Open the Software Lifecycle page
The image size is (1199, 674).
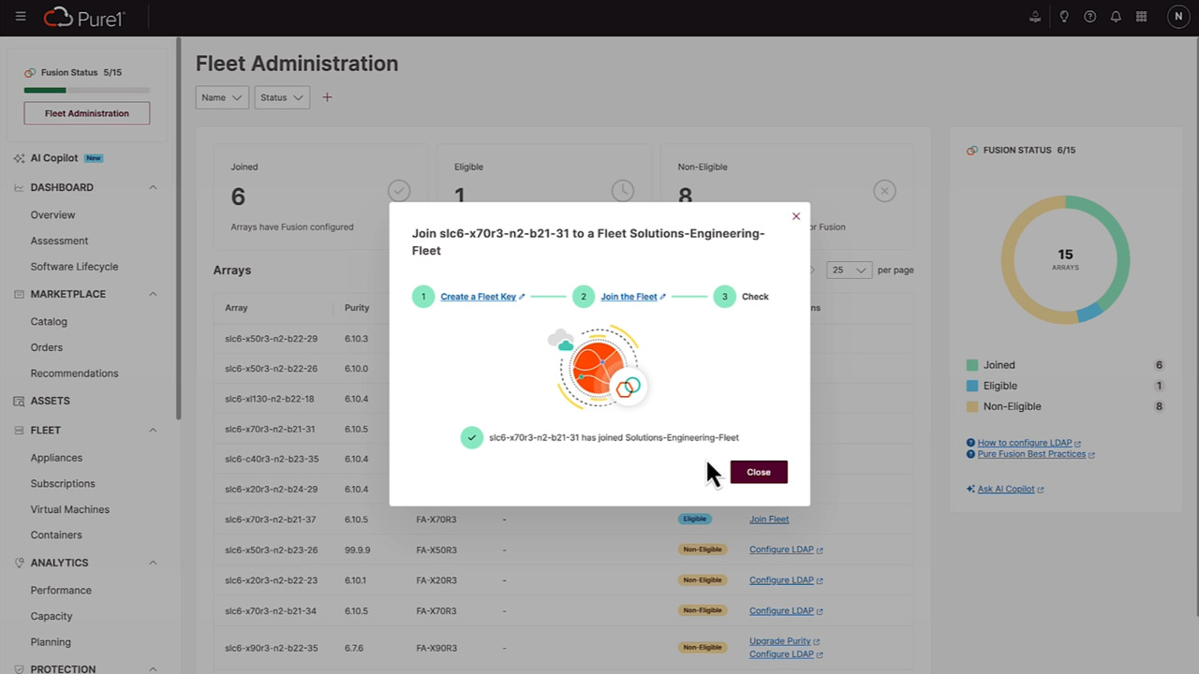tap(74, 266)
